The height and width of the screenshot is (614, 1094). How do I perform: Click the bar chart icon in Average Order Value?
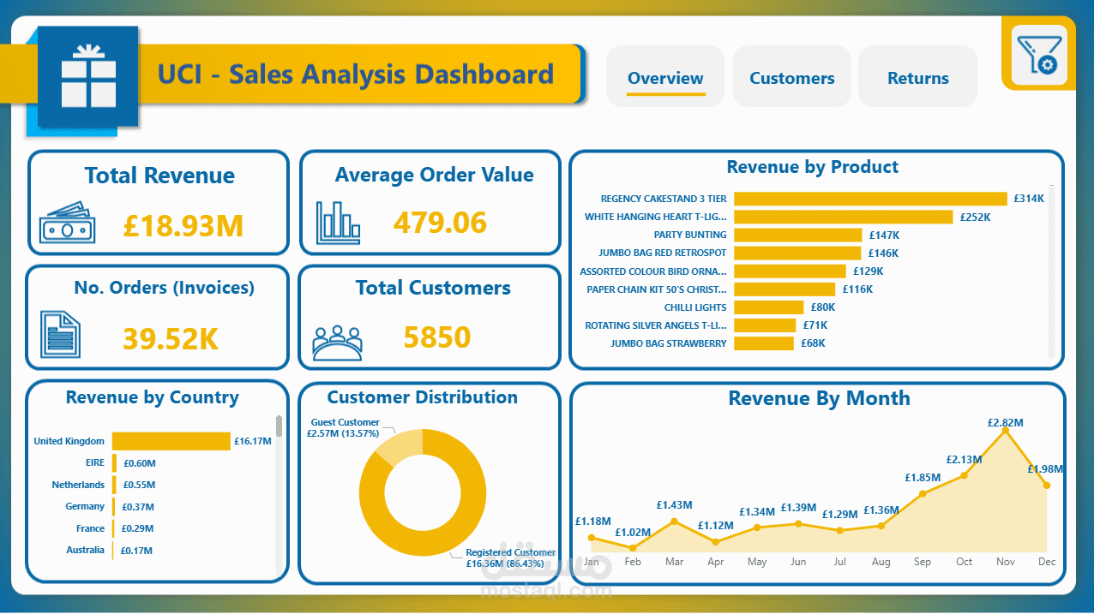[338, 224]
